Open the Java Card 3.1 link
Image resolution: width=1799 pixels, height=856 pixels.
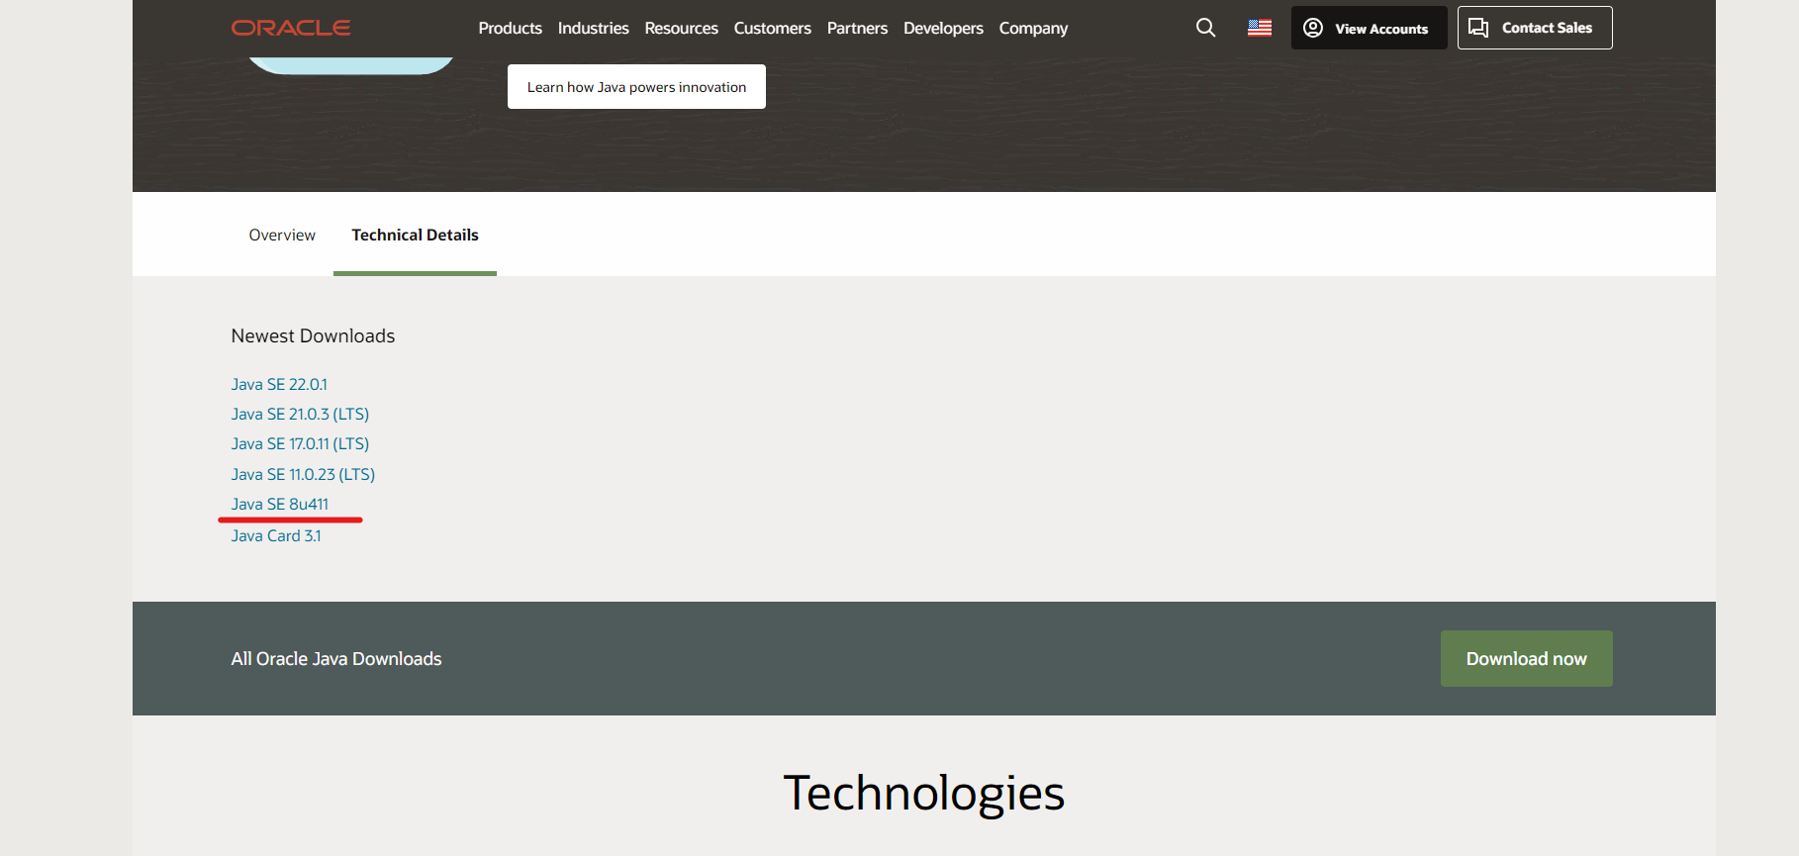point(276,535)
